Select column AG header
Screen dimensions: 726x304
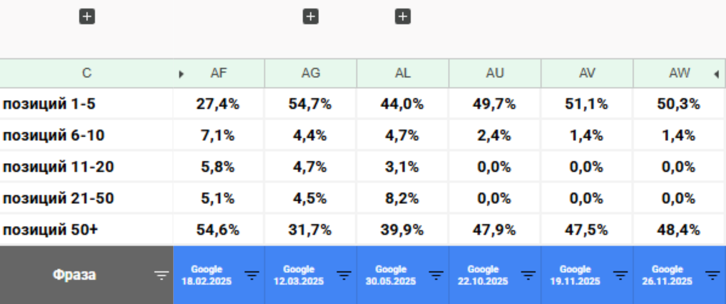(311, 73)
